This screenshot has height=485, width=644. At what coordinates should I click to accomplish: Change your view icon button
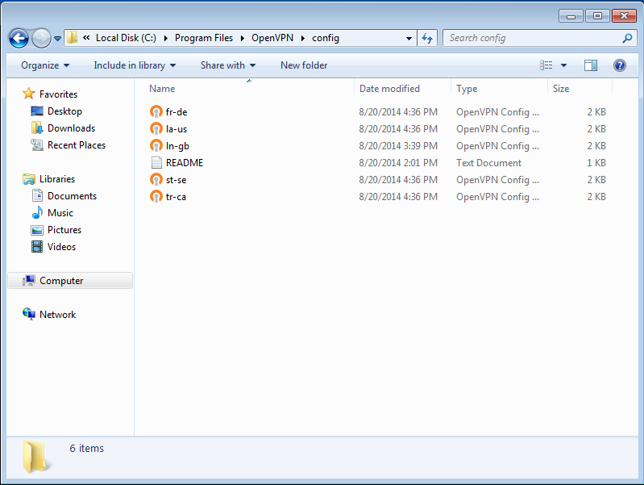click(x=546, y=65)
